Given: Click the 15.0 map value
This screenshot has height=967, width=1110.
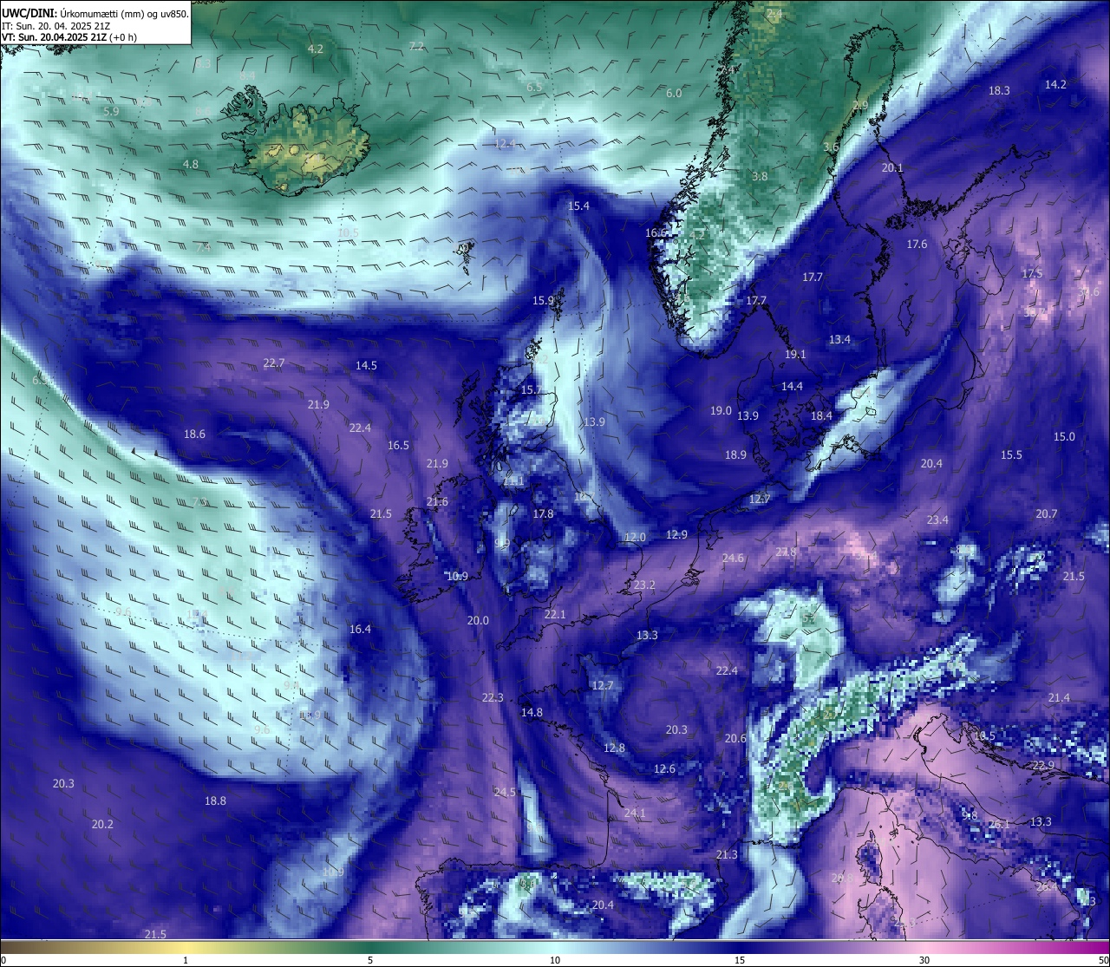Looking at the screenshot, I should [1064, 436].
